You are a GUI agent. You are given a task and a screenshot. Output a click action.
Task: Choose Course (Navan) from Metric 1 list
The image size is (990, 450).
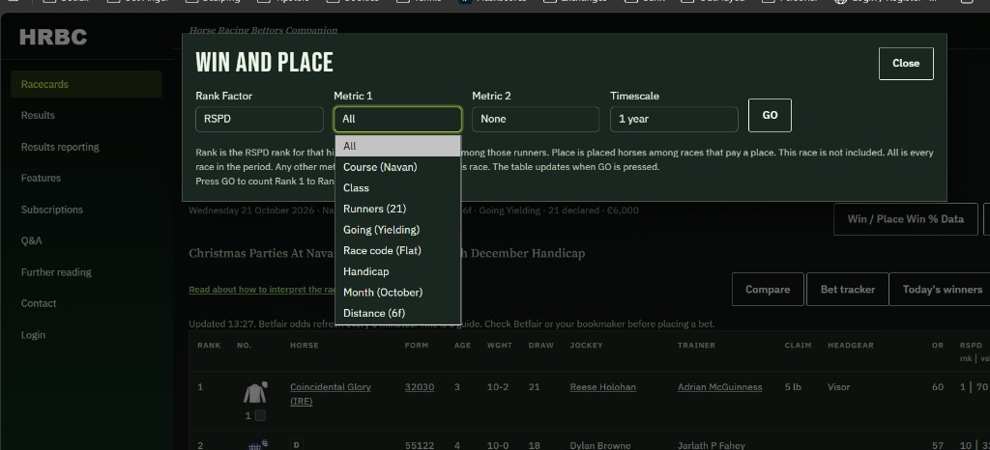tap(397, 167)
